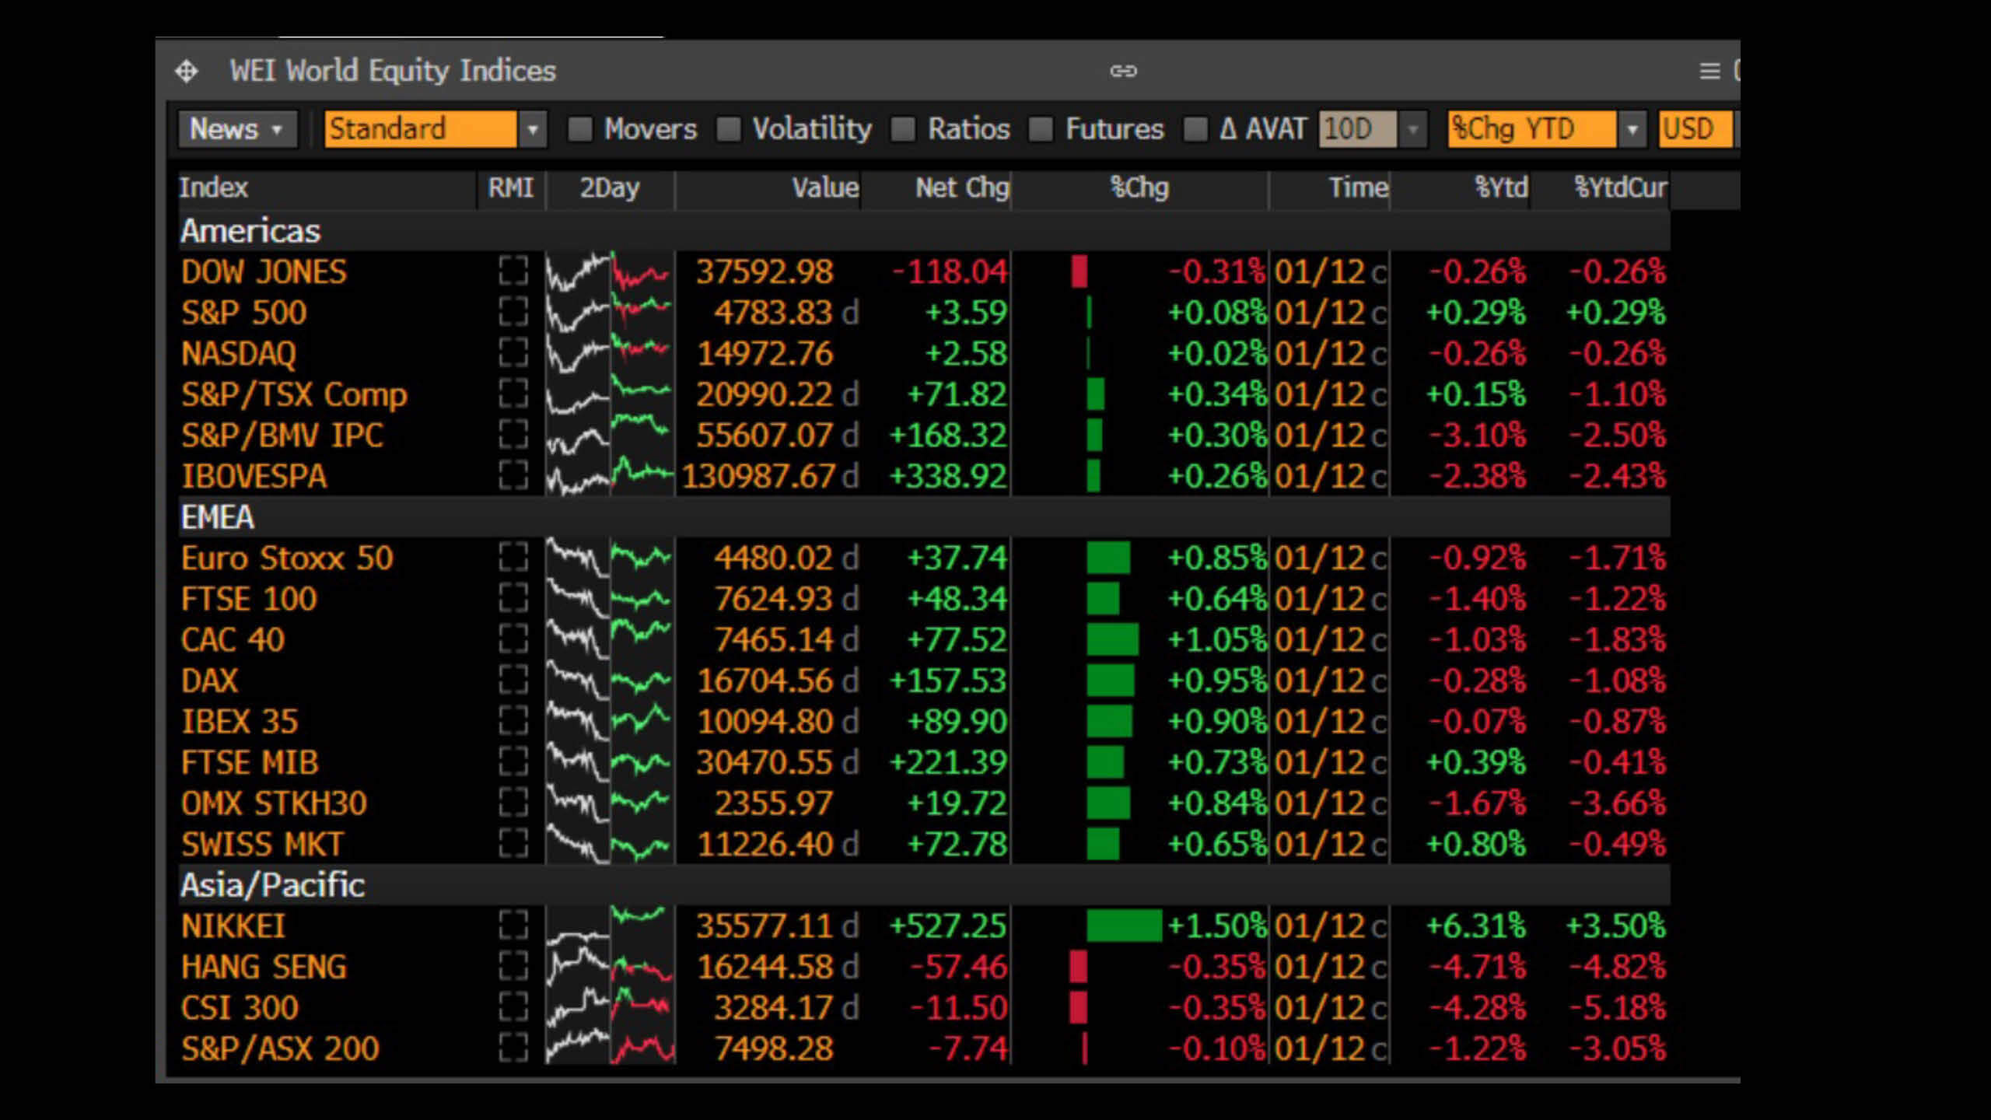The width and height of the screenshot is (1991, 1120).
Task: Click NASDAQ value 14972.76
Action: click(765, 353)
